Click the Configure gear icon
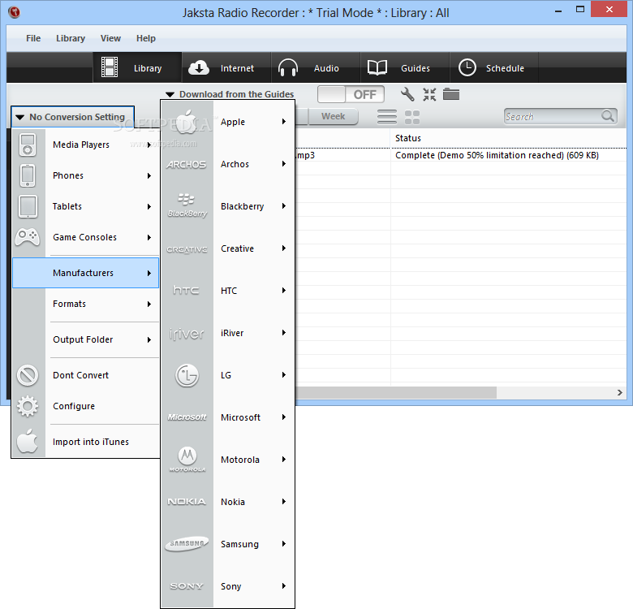Screen dimensions: 633x609 pos(28,406)
